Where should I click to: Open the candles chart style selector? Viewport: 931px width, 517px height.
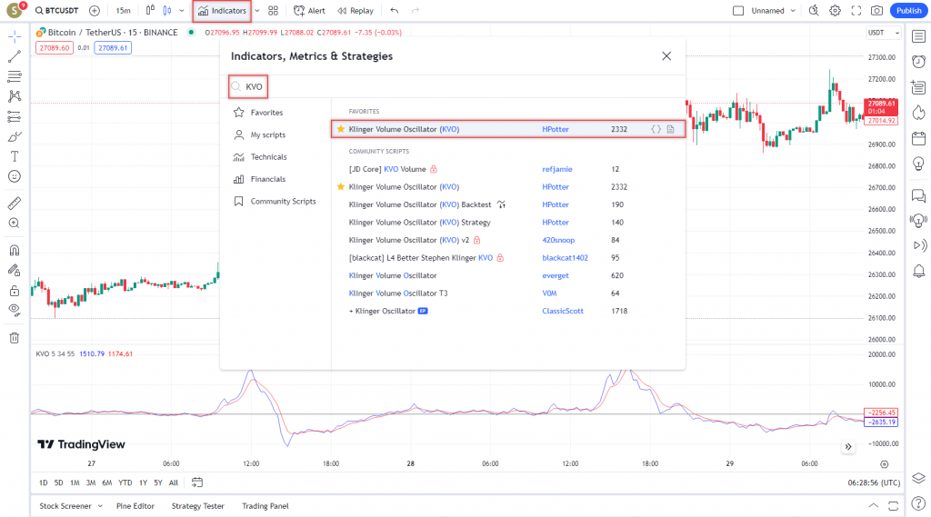[x=167, y=11]
